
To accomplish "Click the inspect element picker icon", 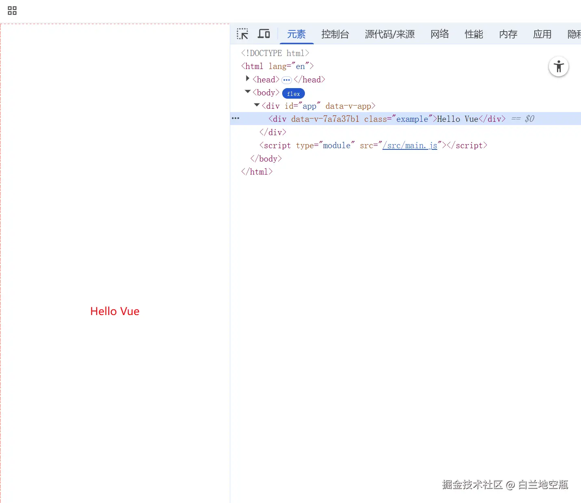I will (x=242, y=34).
